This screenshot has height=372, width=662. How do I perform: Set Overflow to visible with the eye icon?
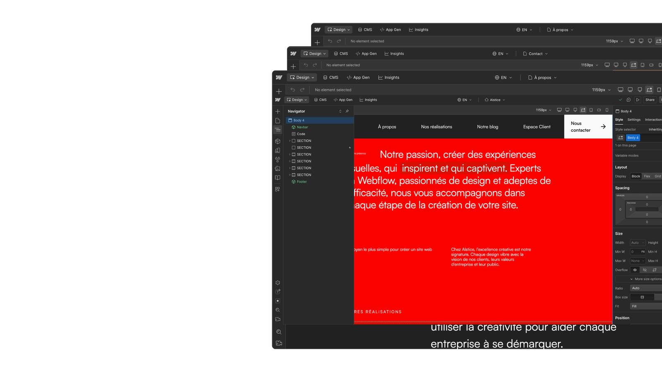635,270
